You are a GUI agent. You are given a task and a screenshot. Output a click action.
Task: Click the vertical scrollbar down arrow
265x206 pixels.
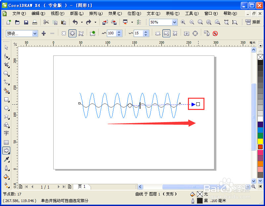(x=253, y=181)
